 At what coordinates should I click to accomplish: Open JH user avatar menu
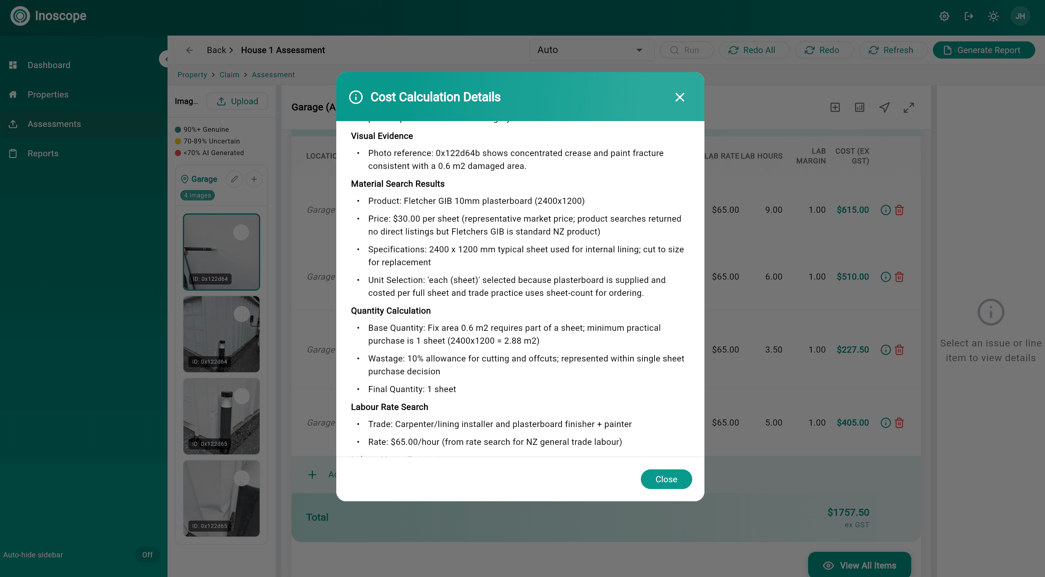[x=1020, y=16]
